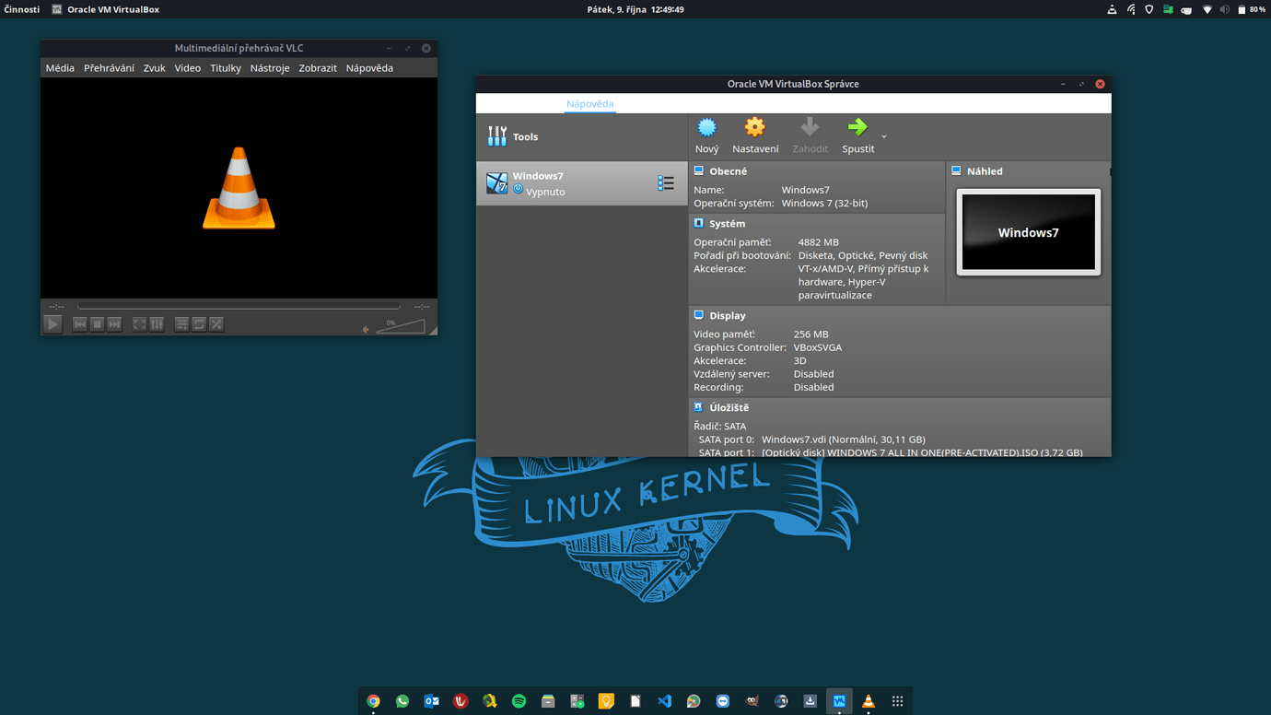Viewport: 1271px width, 715px height.
Task: Toggle loop playback in VLC
Action: [x=198, y=323]
